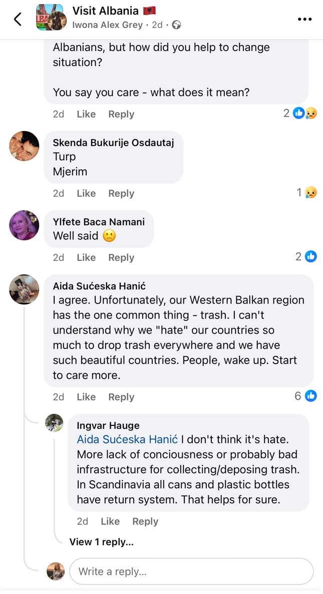Open Visit Albania group avatar
Image resolution: width=323 pixels, height=594 pixels.
tap(51, 18)
